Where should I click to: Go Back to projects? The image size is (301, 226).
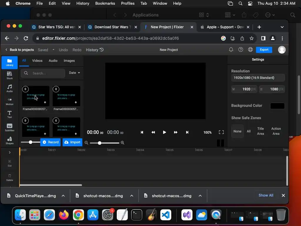[x=20, y=50]
